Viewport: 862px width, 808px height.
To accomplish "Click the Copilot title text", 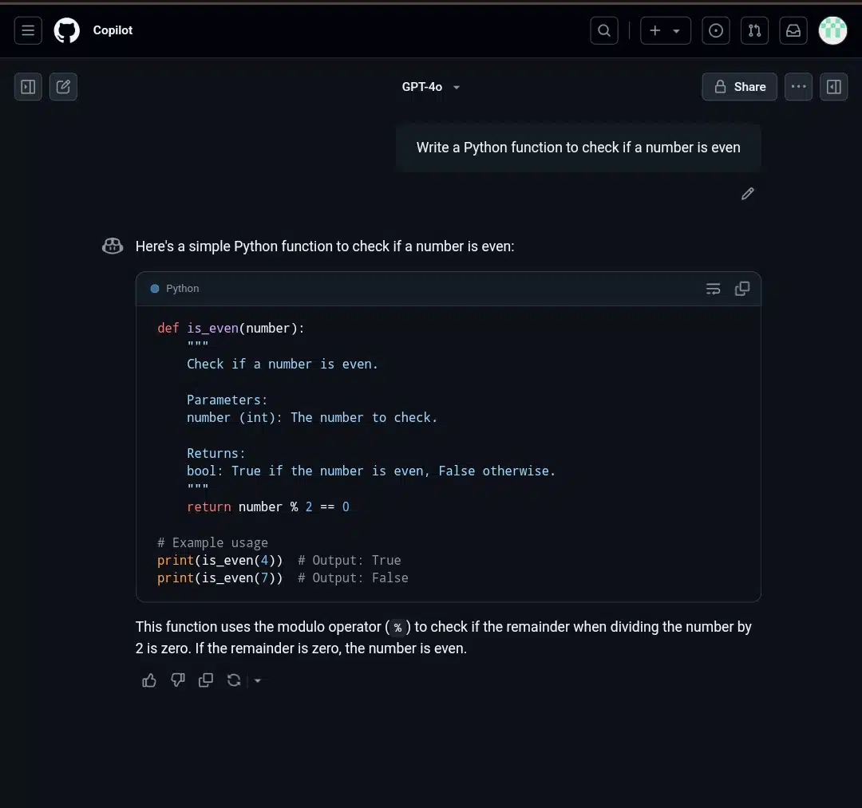I will pos(113,30).
